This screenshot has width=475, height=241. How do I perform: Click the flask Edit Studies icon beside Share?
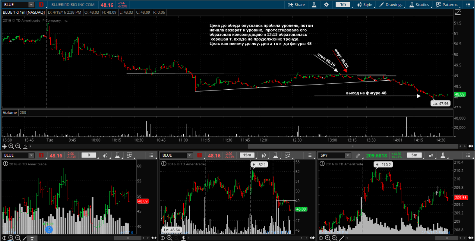point(313,5)
